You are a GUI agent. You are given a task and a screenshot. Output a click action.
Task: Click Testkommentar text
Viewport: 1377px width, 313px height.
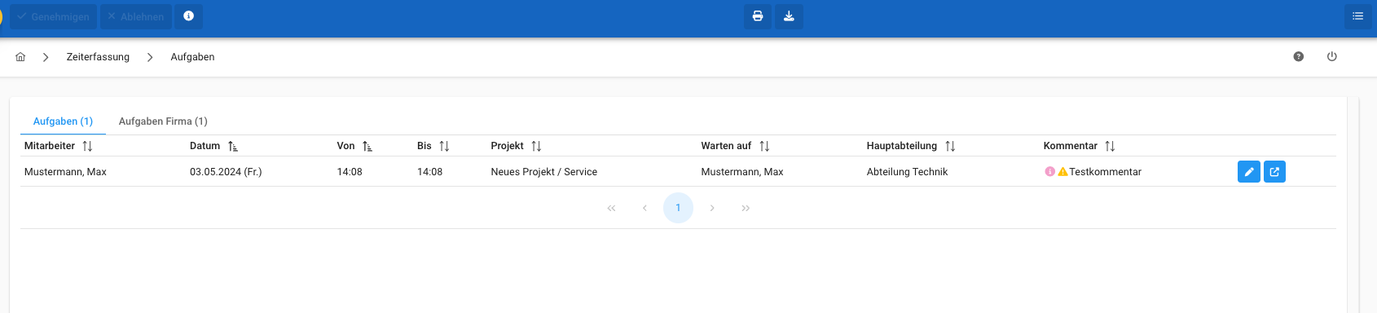[1105, 172]
